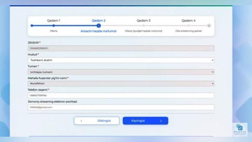Click the left chevron on Oldingisi button

(81, 121)
